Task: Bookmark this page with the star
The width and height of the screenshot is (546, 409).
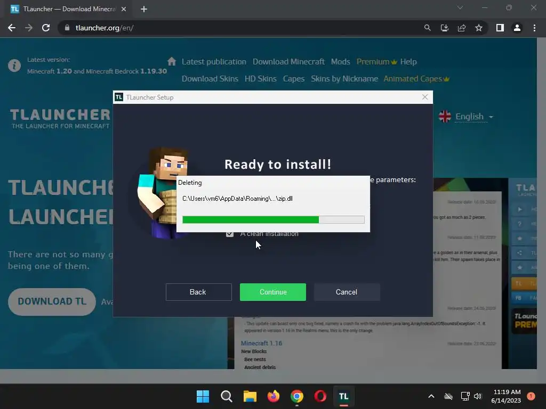Action: [479, 28]
